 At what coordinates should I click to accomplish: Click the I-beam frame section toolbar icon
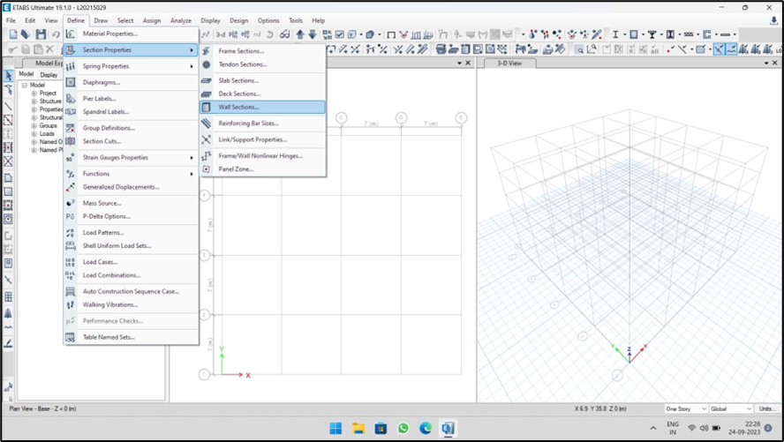pos(615,34)
